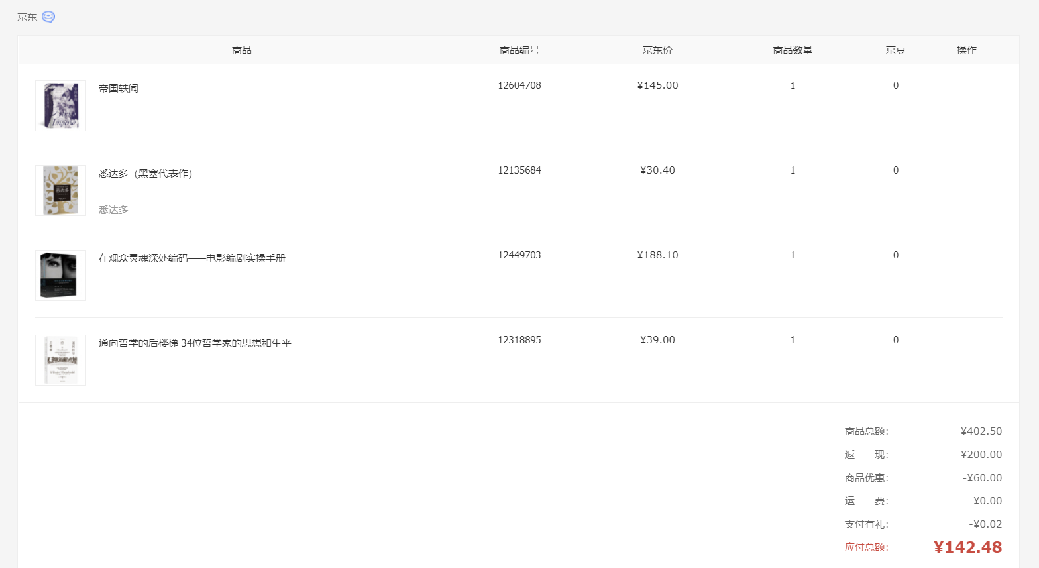Click the 商品优惠 label
The image size is (1039, 568).
pos(867,478)
